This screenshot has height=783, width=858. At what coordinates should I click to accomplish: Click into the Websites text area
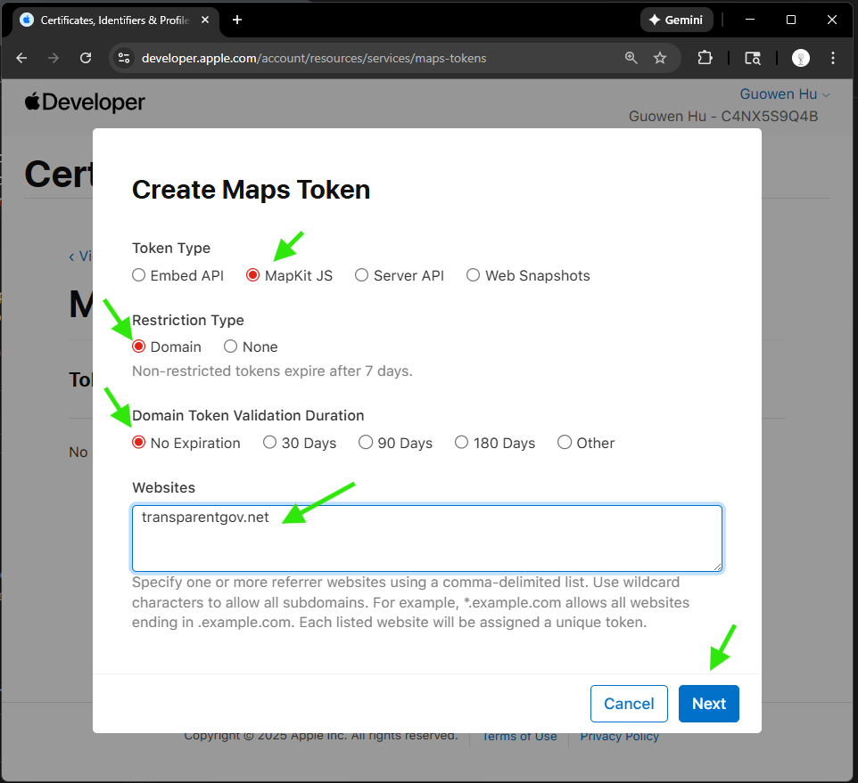pyautogui.click(x=426, y=543)
